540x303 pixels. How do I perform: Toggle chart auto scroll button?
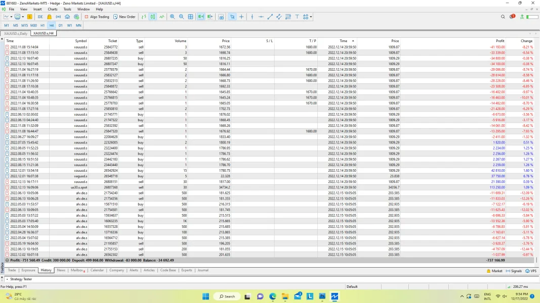(201, 17)
